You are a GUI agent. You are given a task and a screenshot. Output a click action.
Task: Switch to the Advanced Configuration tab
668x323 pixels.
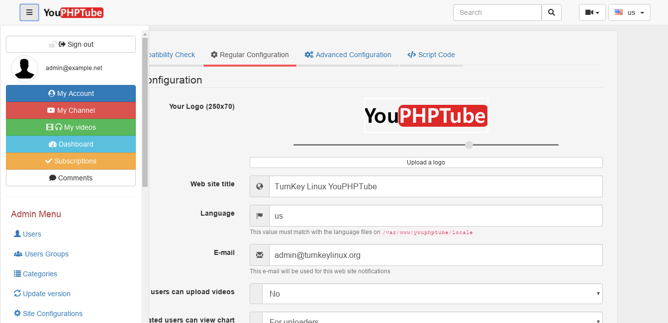348,55
